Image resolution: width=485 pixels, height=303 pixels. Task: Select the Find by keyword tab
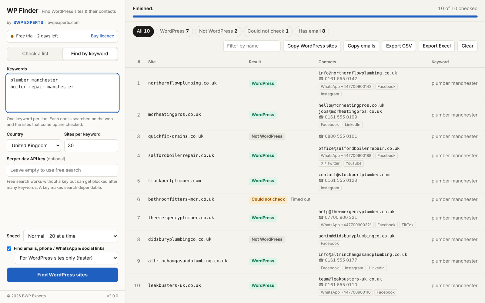(x=90, y=54)
